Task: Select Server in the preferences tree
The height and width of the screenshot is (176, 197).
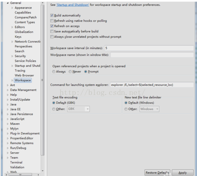Action: tap(15, 153)
